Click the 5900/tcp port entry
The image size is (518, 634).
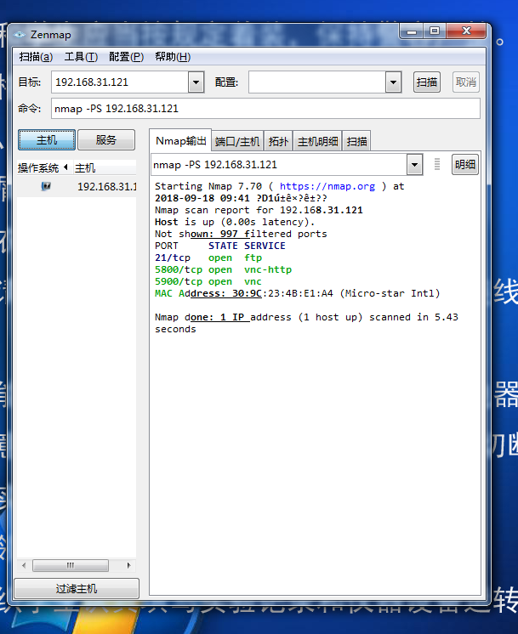pyautogui.click(x=179, y=281)
